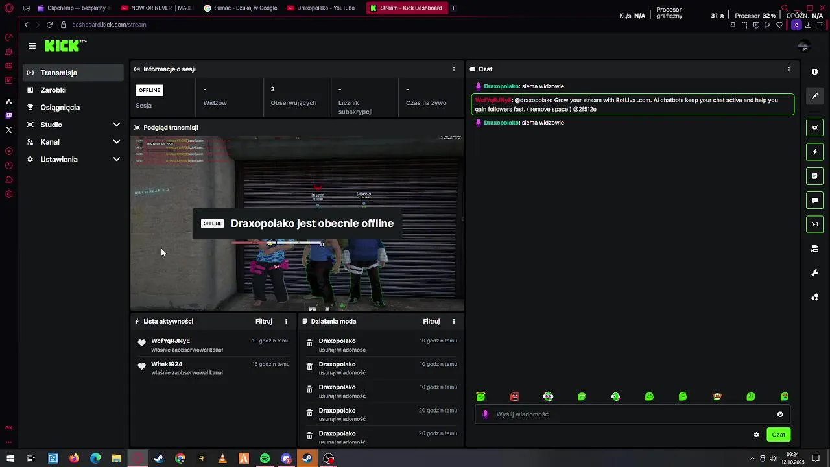This screenshot has width=830, height=467.
Task: Click WcfYqRJNyE in the activity list
Action: 171,341
